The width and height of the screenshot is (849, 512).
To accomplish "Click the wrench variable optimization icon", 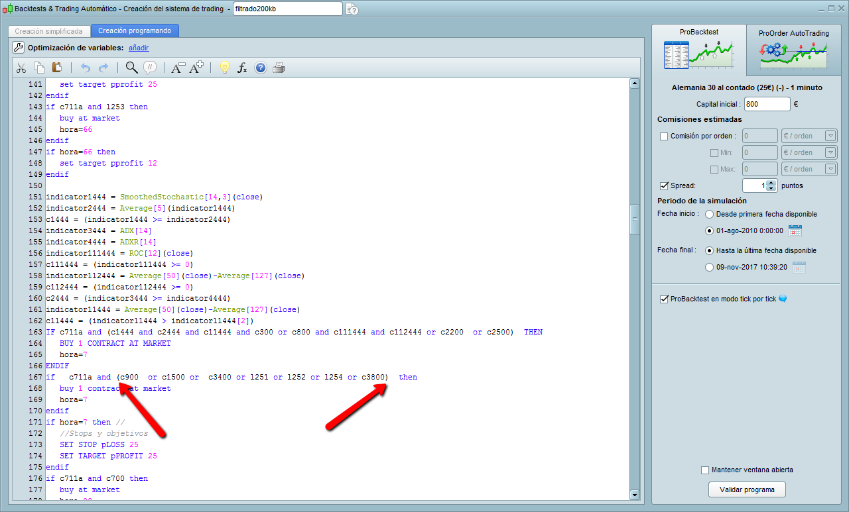I will click(x=18, y=48).
